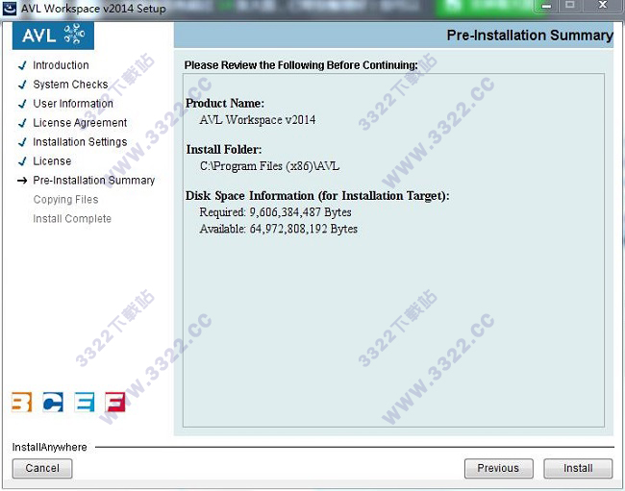Viewport: 625px width, 491px height.
Task: Click the checkmark next to Installation Settings
Action: pos(22,142)
